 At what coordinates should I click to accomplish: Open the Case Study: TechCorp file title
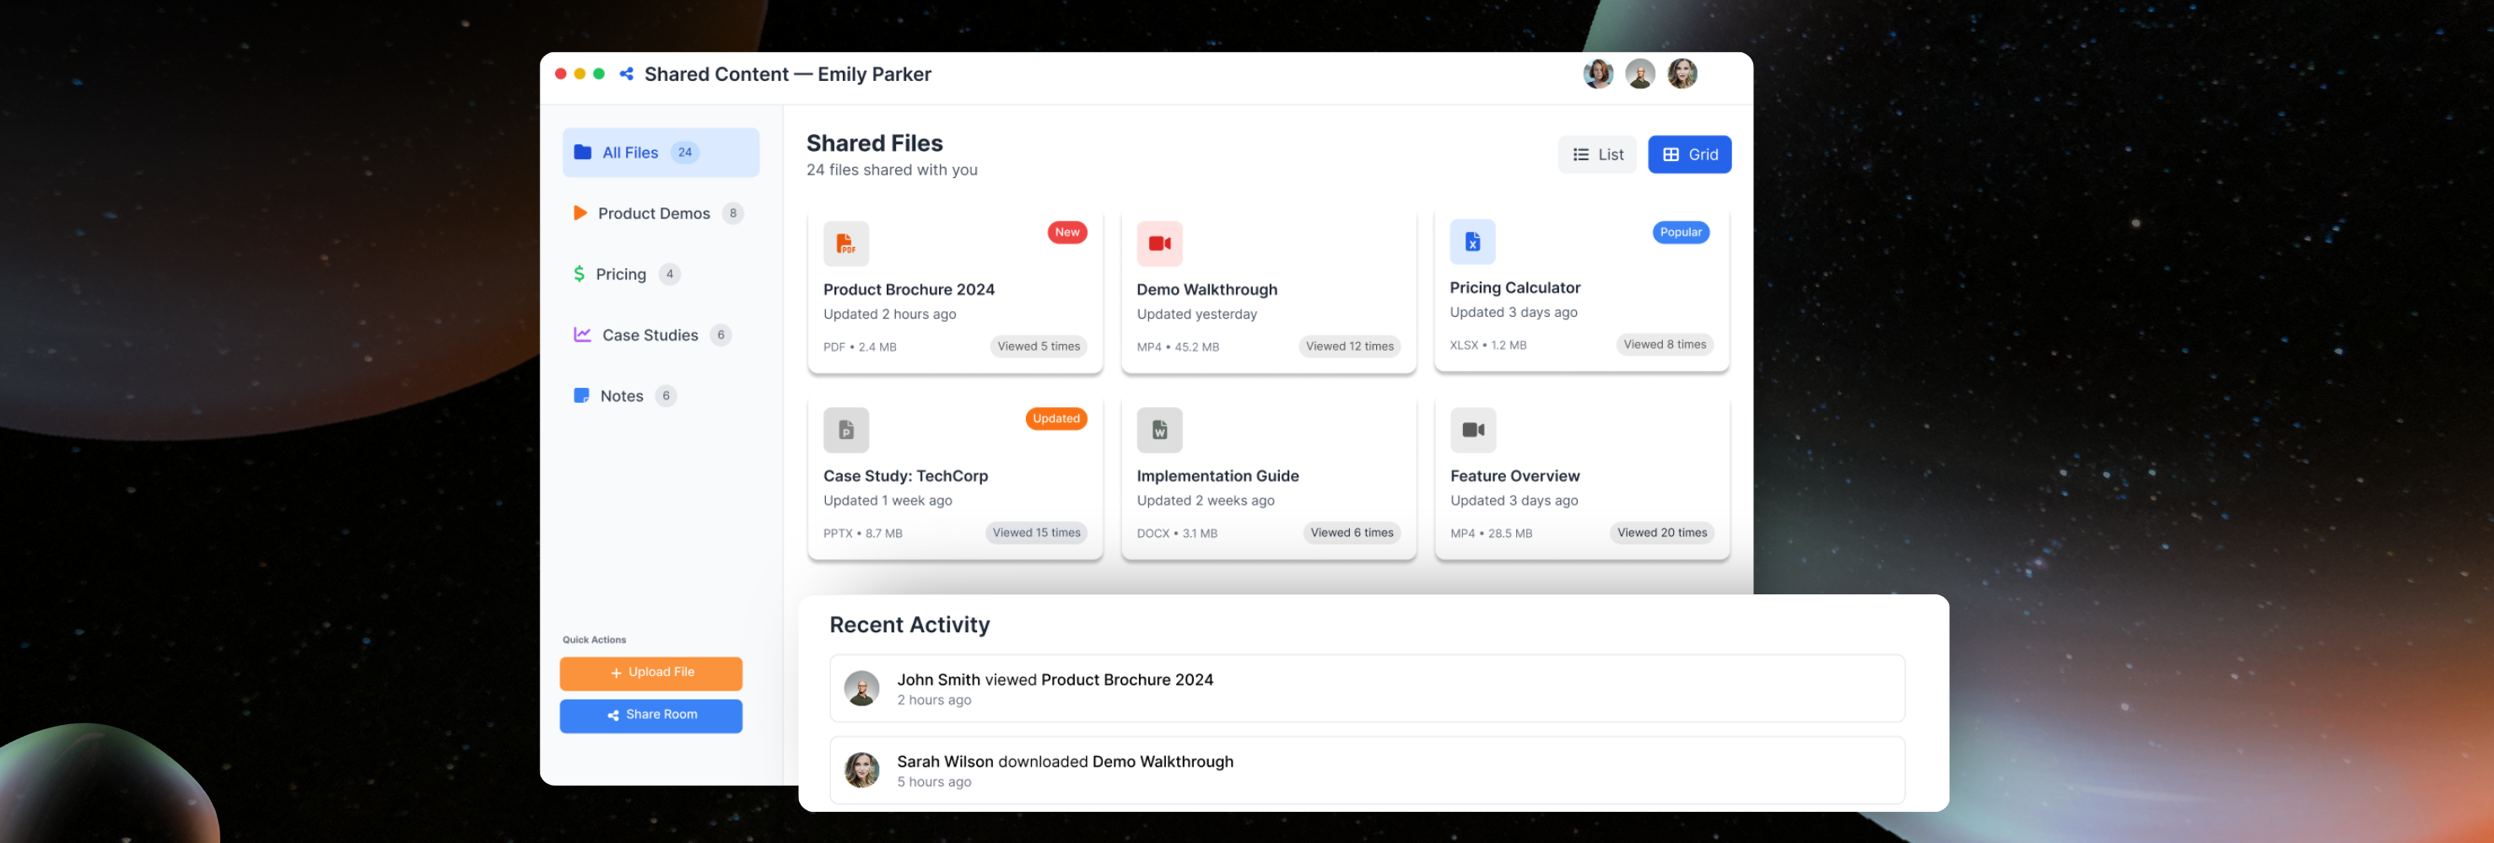[x=905, y=476]
